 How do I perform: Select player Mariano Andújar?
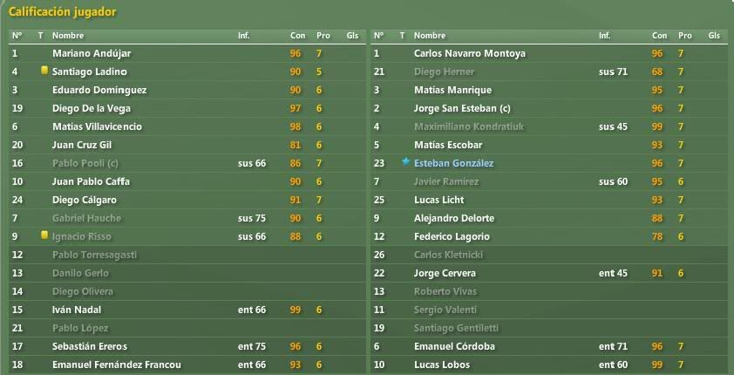(x=92, y=53)
